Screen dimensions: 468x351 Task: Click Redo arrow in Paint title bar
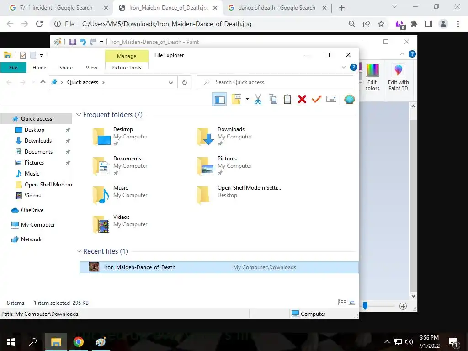[x=93, y=42]
